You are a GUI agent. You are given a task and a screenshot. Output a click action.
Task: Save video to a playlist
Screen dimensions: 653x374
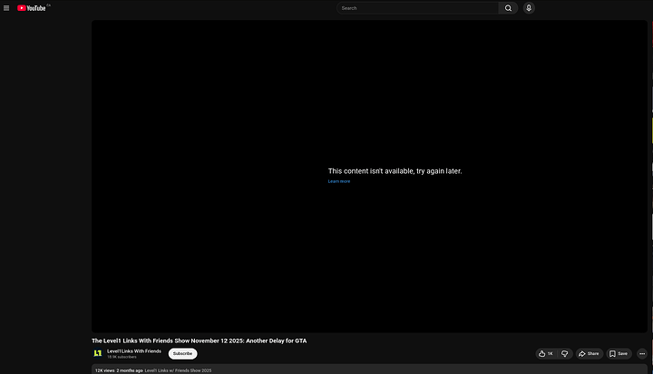click(x=619, y=353)
